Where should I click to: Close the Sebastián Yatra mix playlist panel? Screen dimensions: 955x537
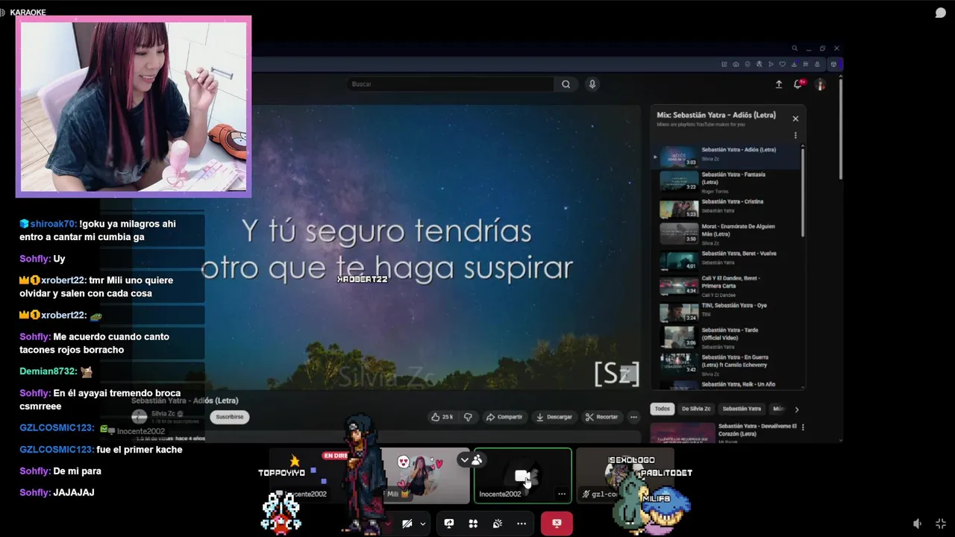[x=795, y=119]
